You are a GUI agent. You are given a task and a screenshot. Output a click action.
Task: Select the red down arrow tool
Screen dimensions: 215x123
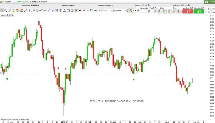(84, 10)
